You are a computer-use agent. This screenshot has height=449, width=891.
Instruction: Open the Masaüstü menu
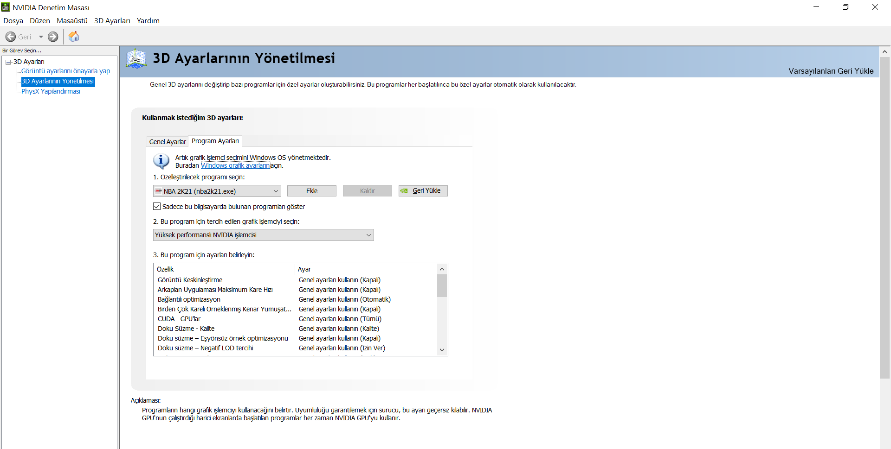[x=72, y=21]
